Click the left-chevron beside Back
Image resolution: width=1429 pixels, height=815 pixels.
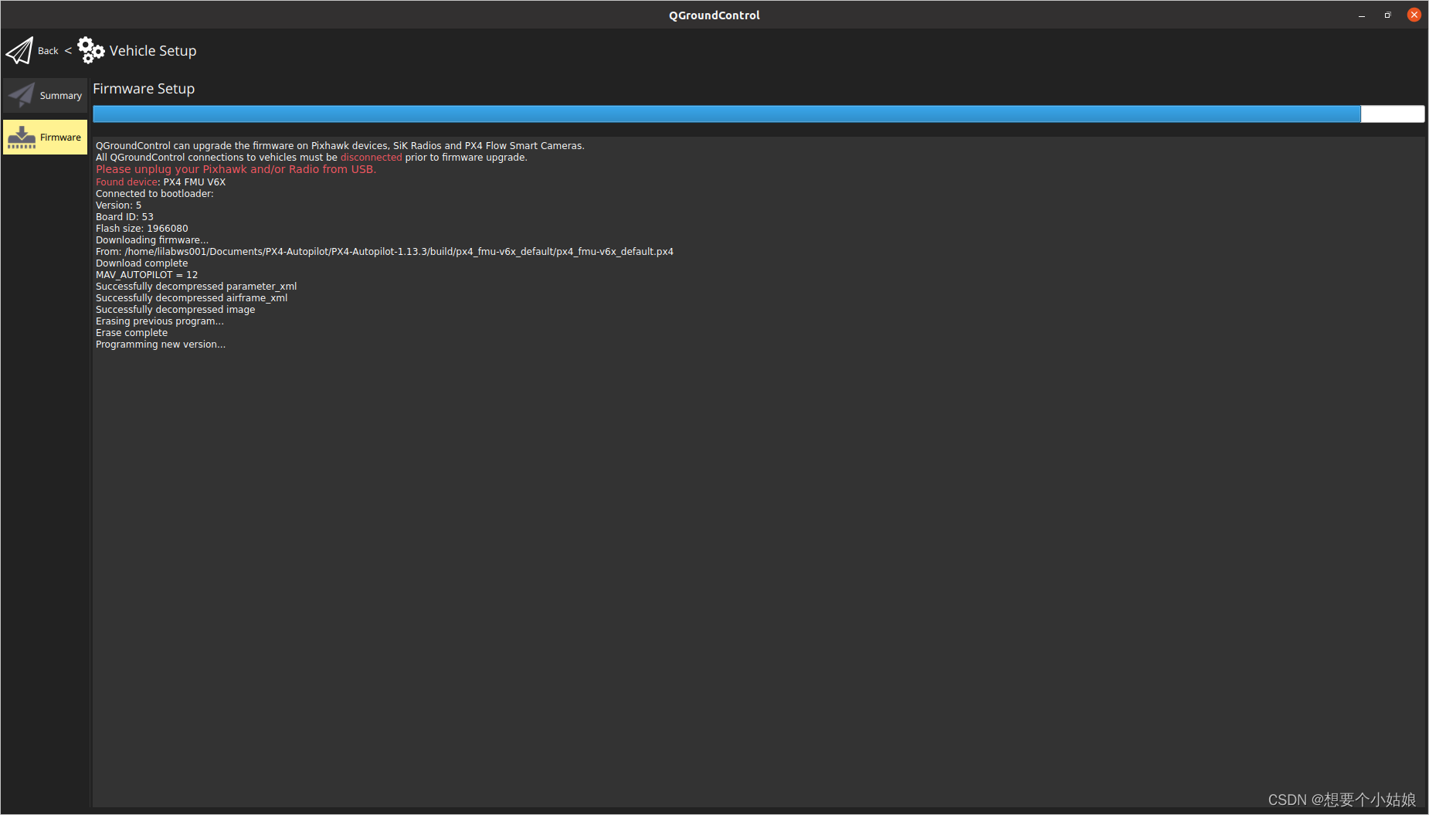66,50
